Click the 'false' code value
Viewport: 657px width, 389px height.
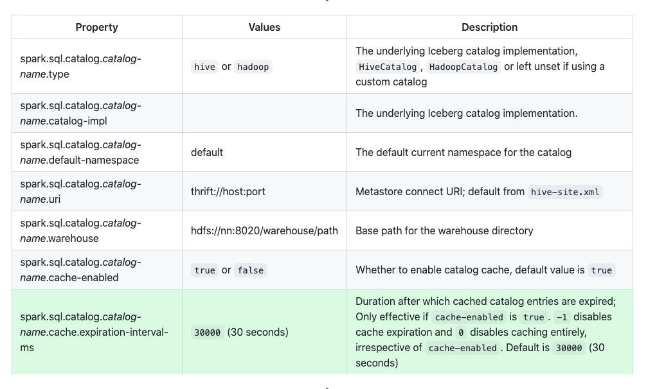tap(250, 270)
